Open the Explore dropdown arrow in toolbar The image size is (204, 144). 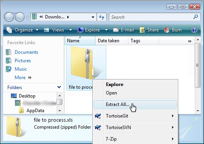[106, 30]
